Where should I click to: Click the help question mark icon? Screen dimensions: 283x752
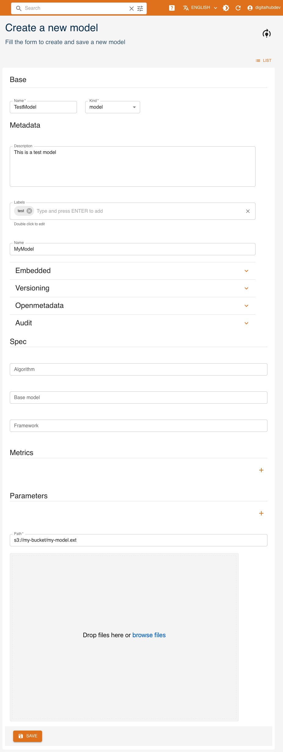click(x=172, y=8)
